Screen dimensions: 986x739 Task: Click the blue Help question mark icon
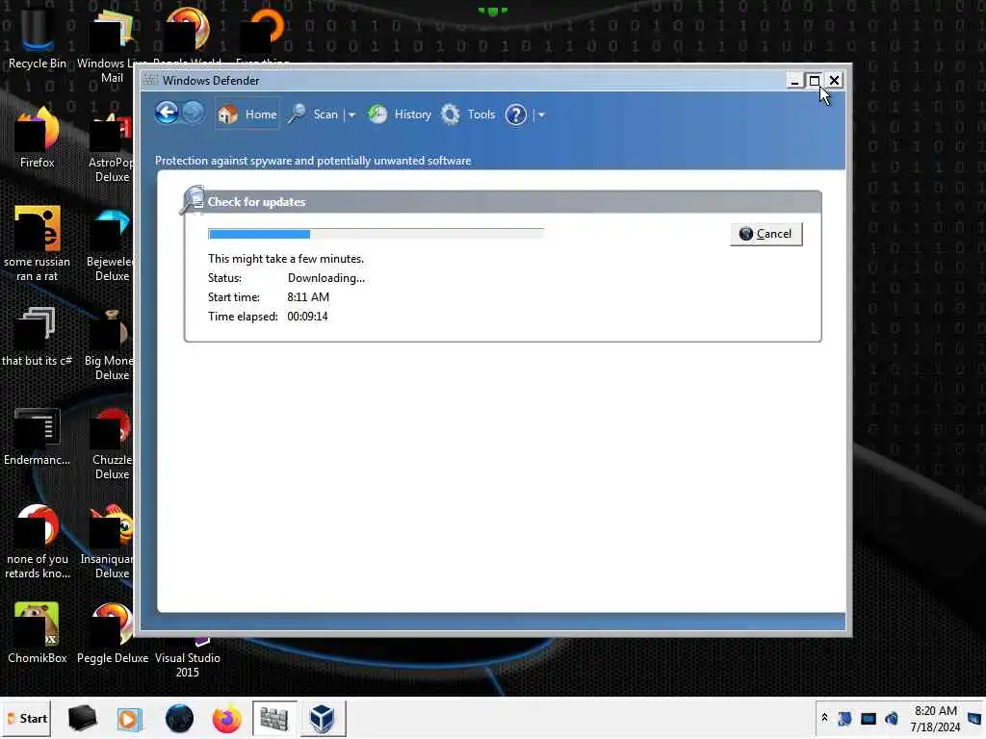pos(516,115)
